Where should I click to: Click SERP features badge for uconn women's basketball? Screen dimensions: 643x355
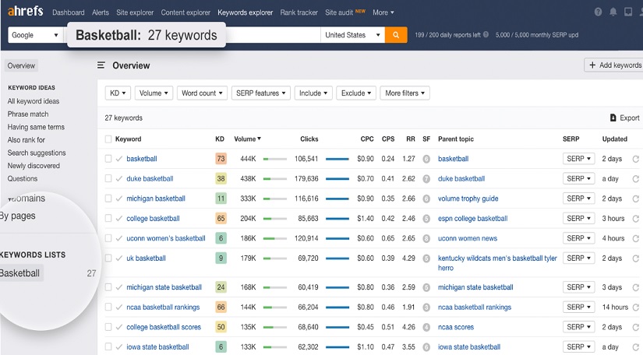pyautogui.click(x=426, y=238)
